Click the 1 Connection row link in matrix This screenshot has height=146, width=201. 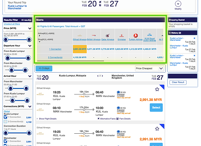point(55,49)
